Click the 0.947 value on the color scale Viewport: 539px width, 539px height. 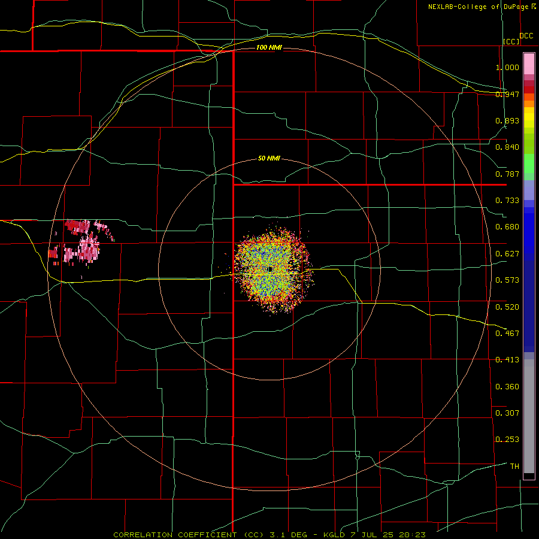click(507, 94)
